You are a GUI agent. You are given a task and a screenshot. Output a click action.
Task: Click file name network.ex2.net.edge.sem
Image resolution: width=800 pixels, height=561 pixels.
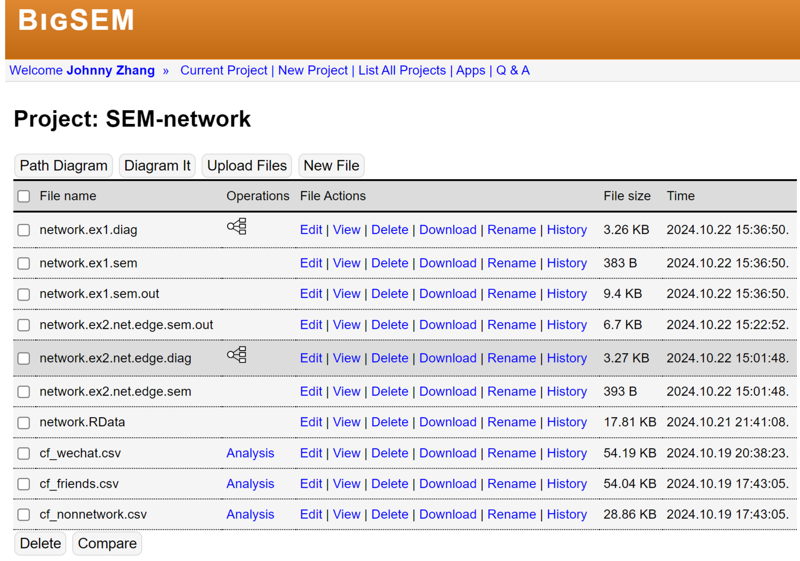point(115,391)
